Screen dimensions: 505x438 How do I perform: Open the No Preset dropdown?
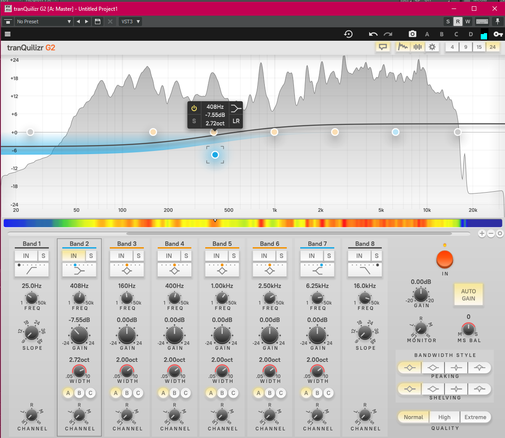point(43,21)
